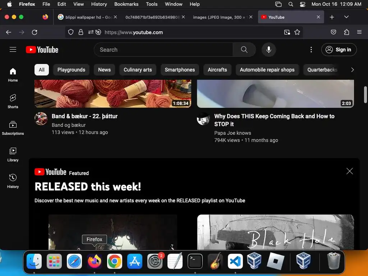Select the Aircrafts filter chip
The height and width of the screenshot is (276, 368).
coord(217,70)
